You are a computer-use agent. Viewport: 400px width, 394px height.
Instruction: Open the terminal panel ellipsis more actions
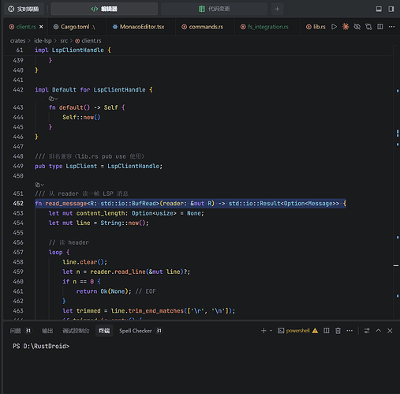[350, 331]
